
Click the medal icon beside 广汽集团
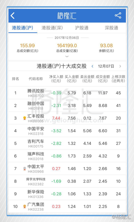click(x=25, y=207)
